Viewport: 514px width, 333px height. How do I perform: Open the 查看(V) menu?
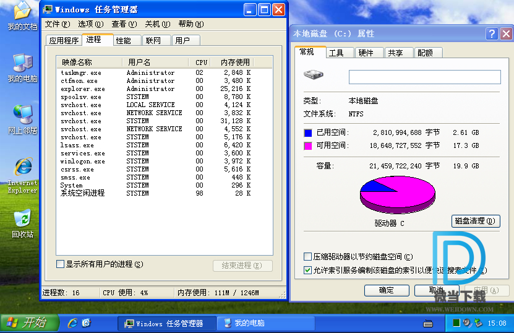pos(124,24)
